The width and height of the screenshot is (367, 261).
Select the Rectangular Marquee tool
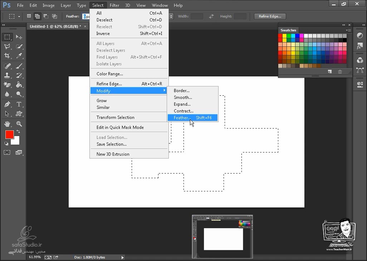coord(7,37)
